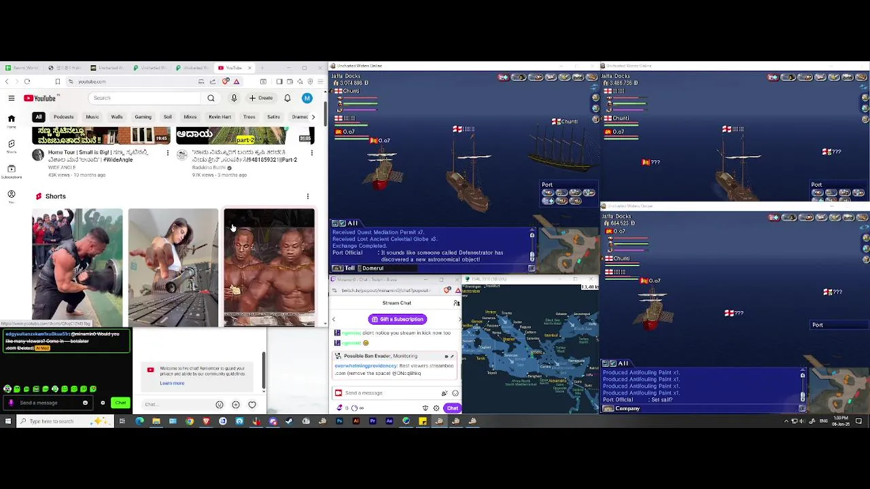Open Photoshop from the taskbar
870x489 pixels.
(339, 421)
